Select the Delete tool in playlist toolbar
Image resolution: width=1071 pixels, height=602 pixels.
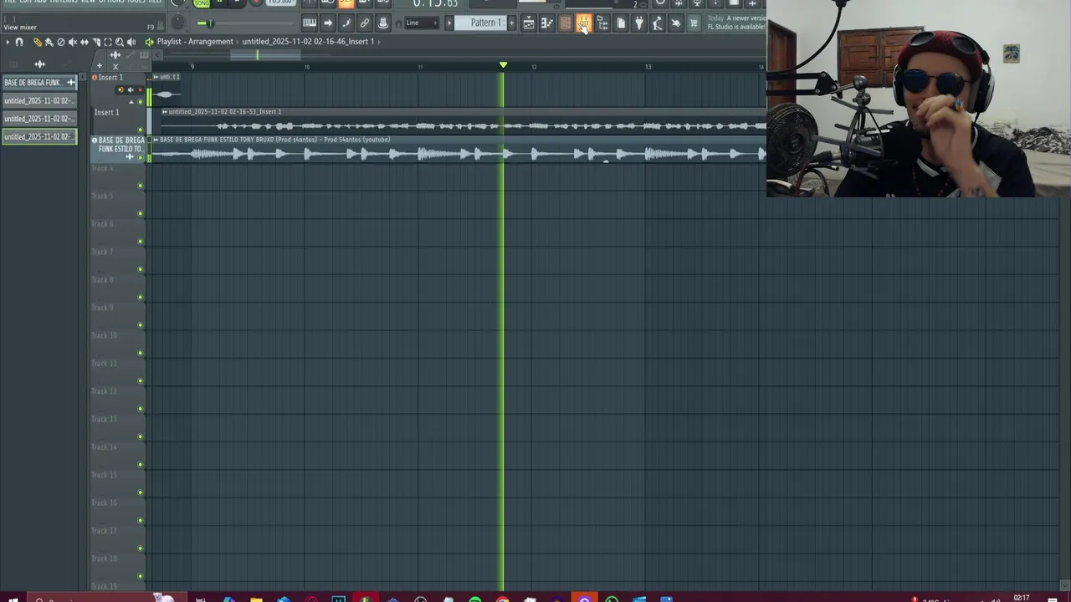click(x=61, y=42)
